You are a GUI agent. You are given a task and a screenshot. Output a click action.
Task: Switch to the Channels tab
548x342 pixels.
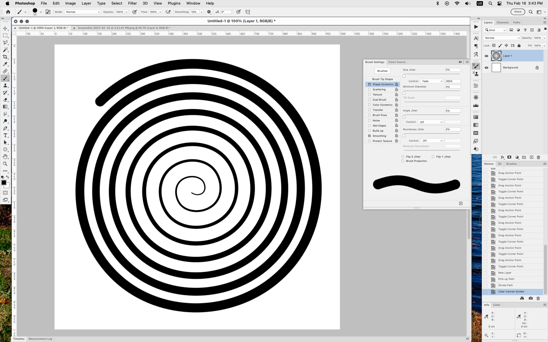[x=502, y=23]
